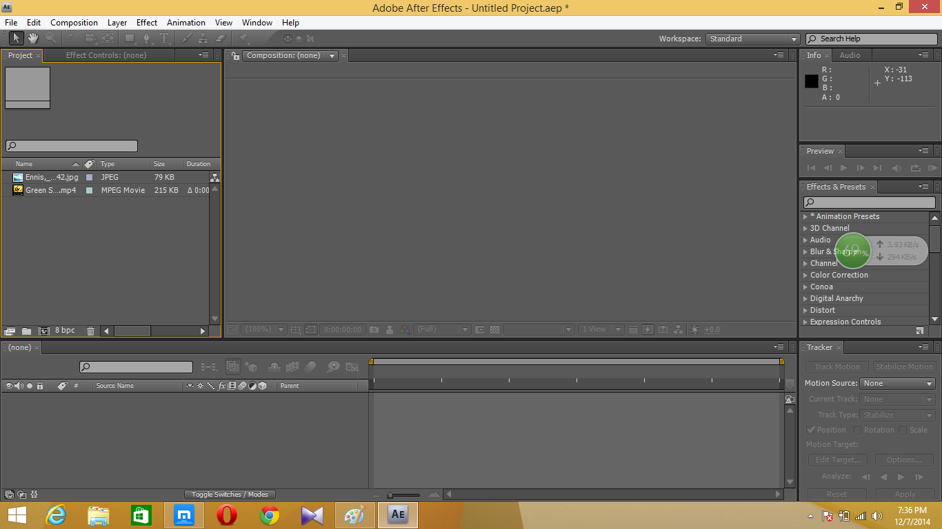Pick the Pen tool
This screenshot has width=942, height=529.
coord(148,38)
